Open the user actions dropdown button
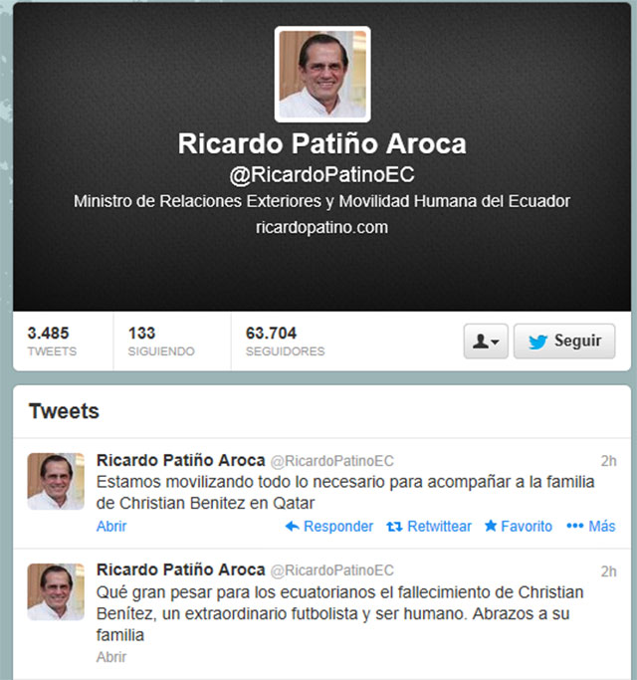The width and height of the screenshot is (637, 680). point(486,341)
